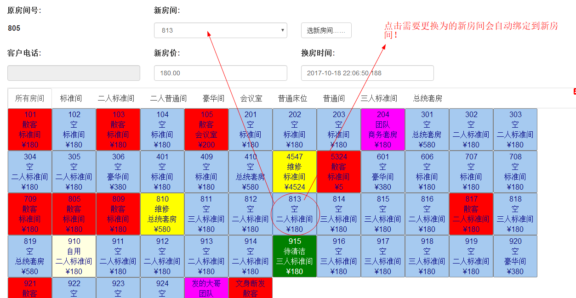Click the room 809 red tile
Viewport: 576px width, 298px height.
pyautogui.click(x=118, y=214)
